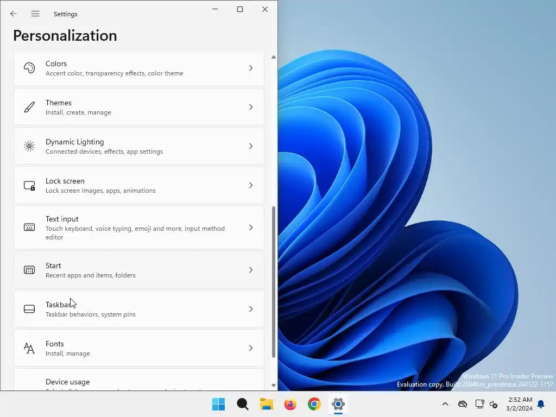Expand the Dynamic Lighting chevron
Screen dimensions: 556x417
point(251,146)
